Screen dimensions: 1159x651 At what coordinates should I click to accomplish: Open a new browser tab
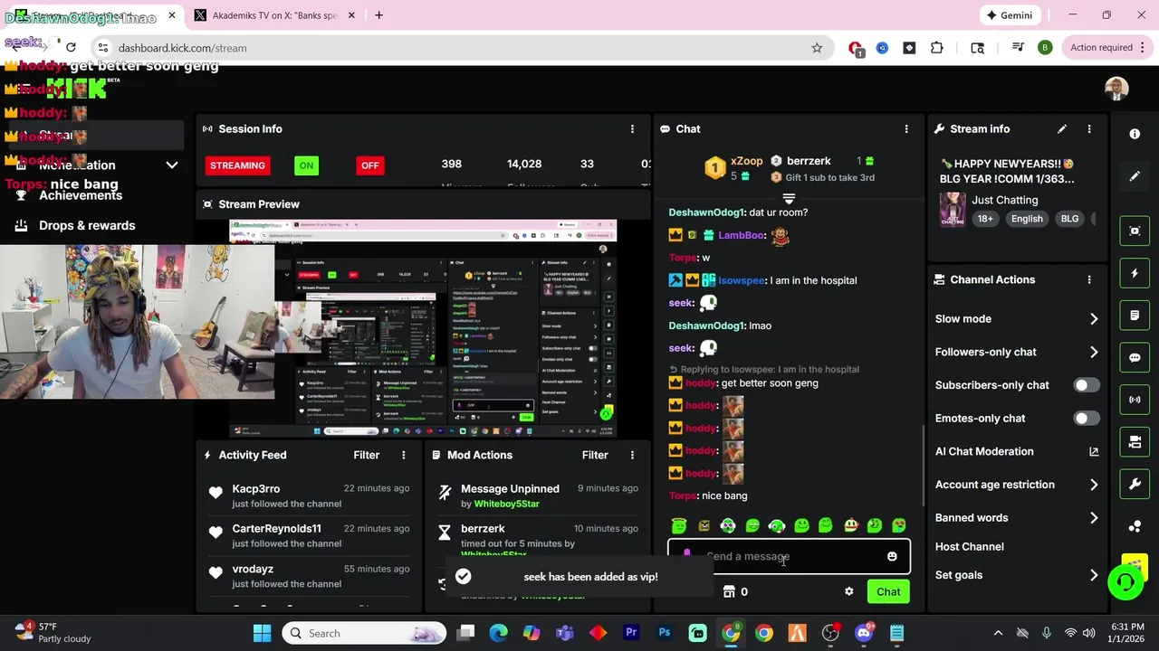tap(378, 15)
